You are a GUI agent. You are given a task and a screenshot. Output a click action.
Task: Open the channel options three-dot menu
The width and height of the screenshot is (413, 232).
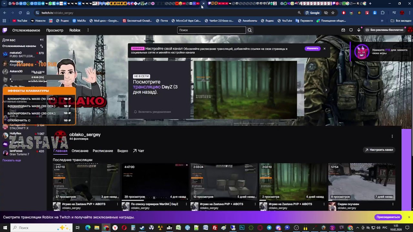392,136
